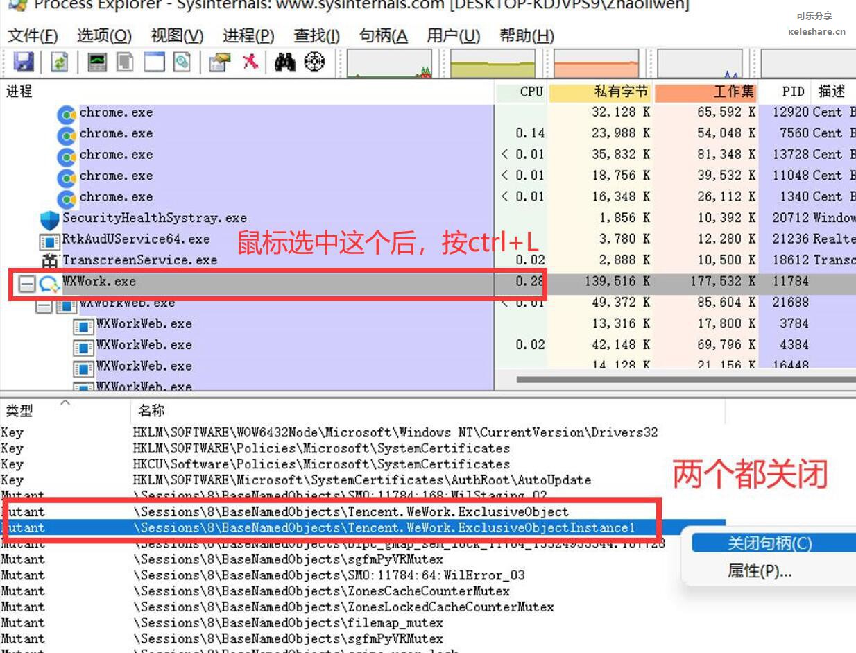The height and width of the screenshot is (653, 856).
Task: Open the yellow commit history graph
Action: point(493,63)
